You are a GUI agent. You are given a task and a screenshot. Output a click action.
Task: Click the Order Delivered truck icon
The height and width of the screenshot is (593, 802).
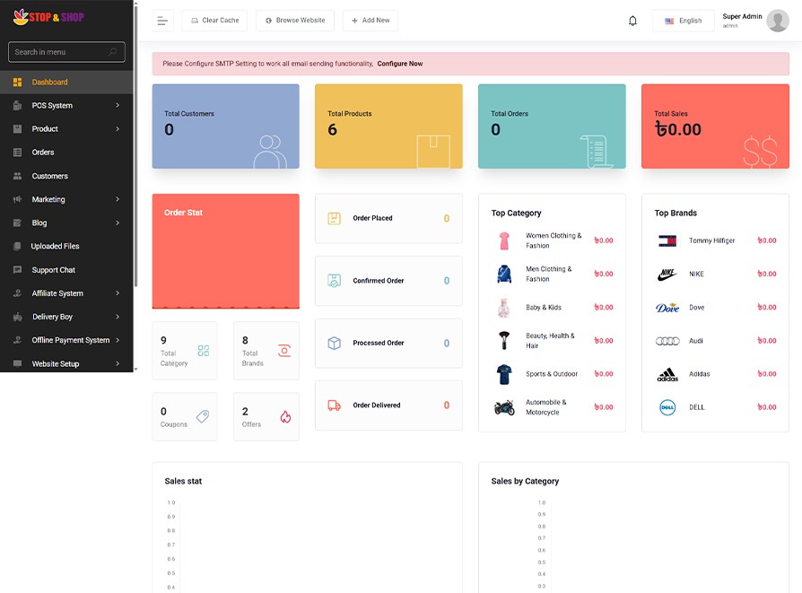(334, 406)
